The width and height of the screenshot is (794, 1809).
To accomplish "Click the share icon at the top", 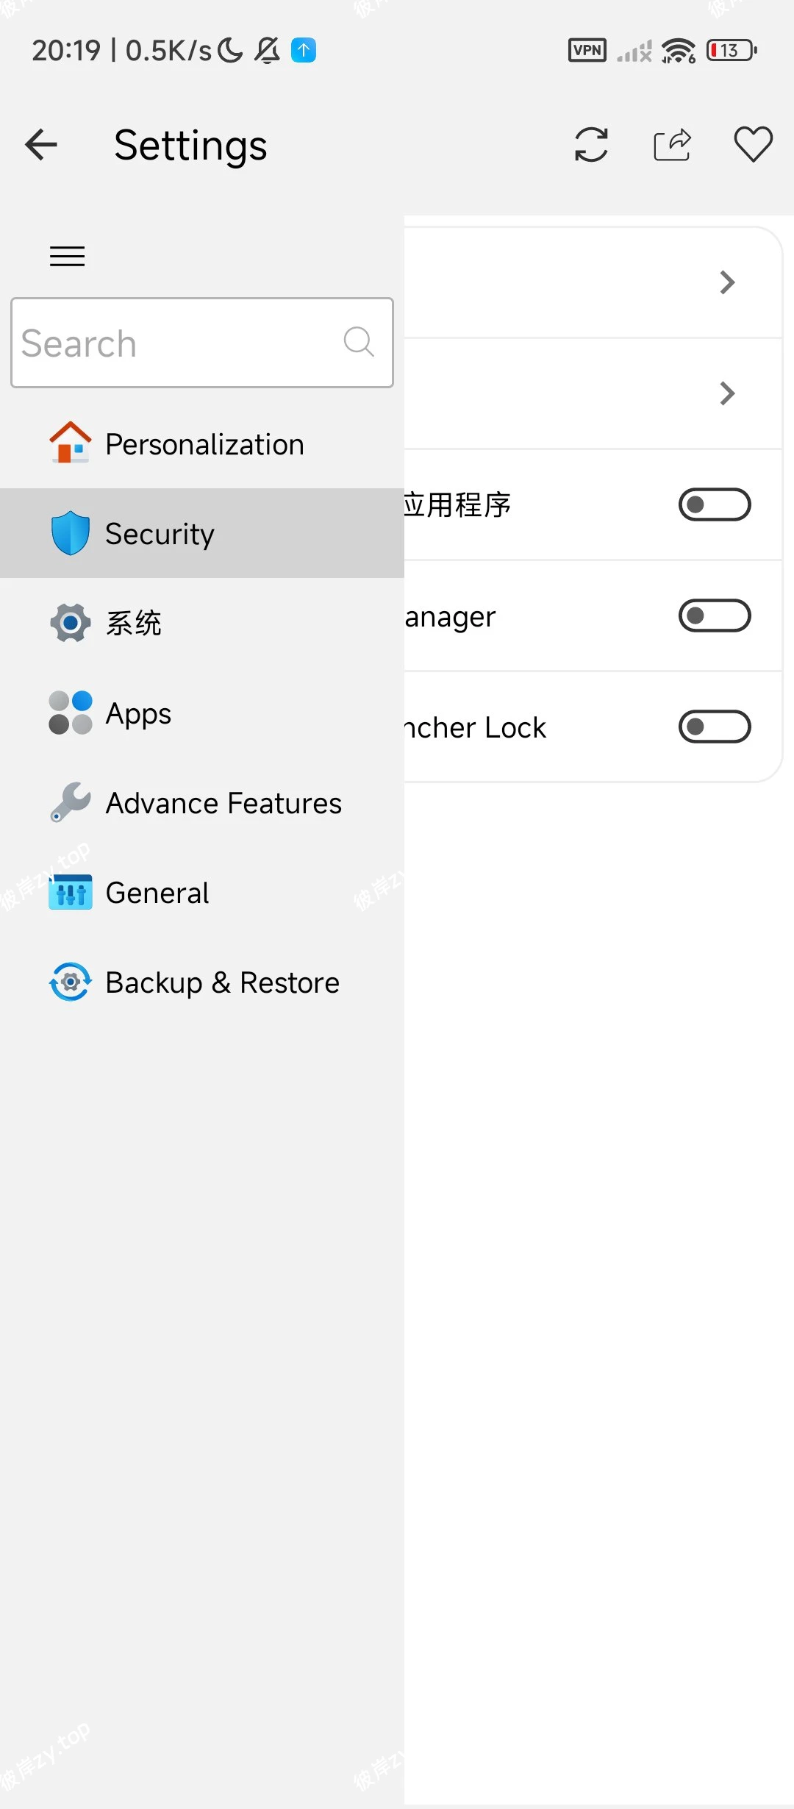I will [671, 145].
